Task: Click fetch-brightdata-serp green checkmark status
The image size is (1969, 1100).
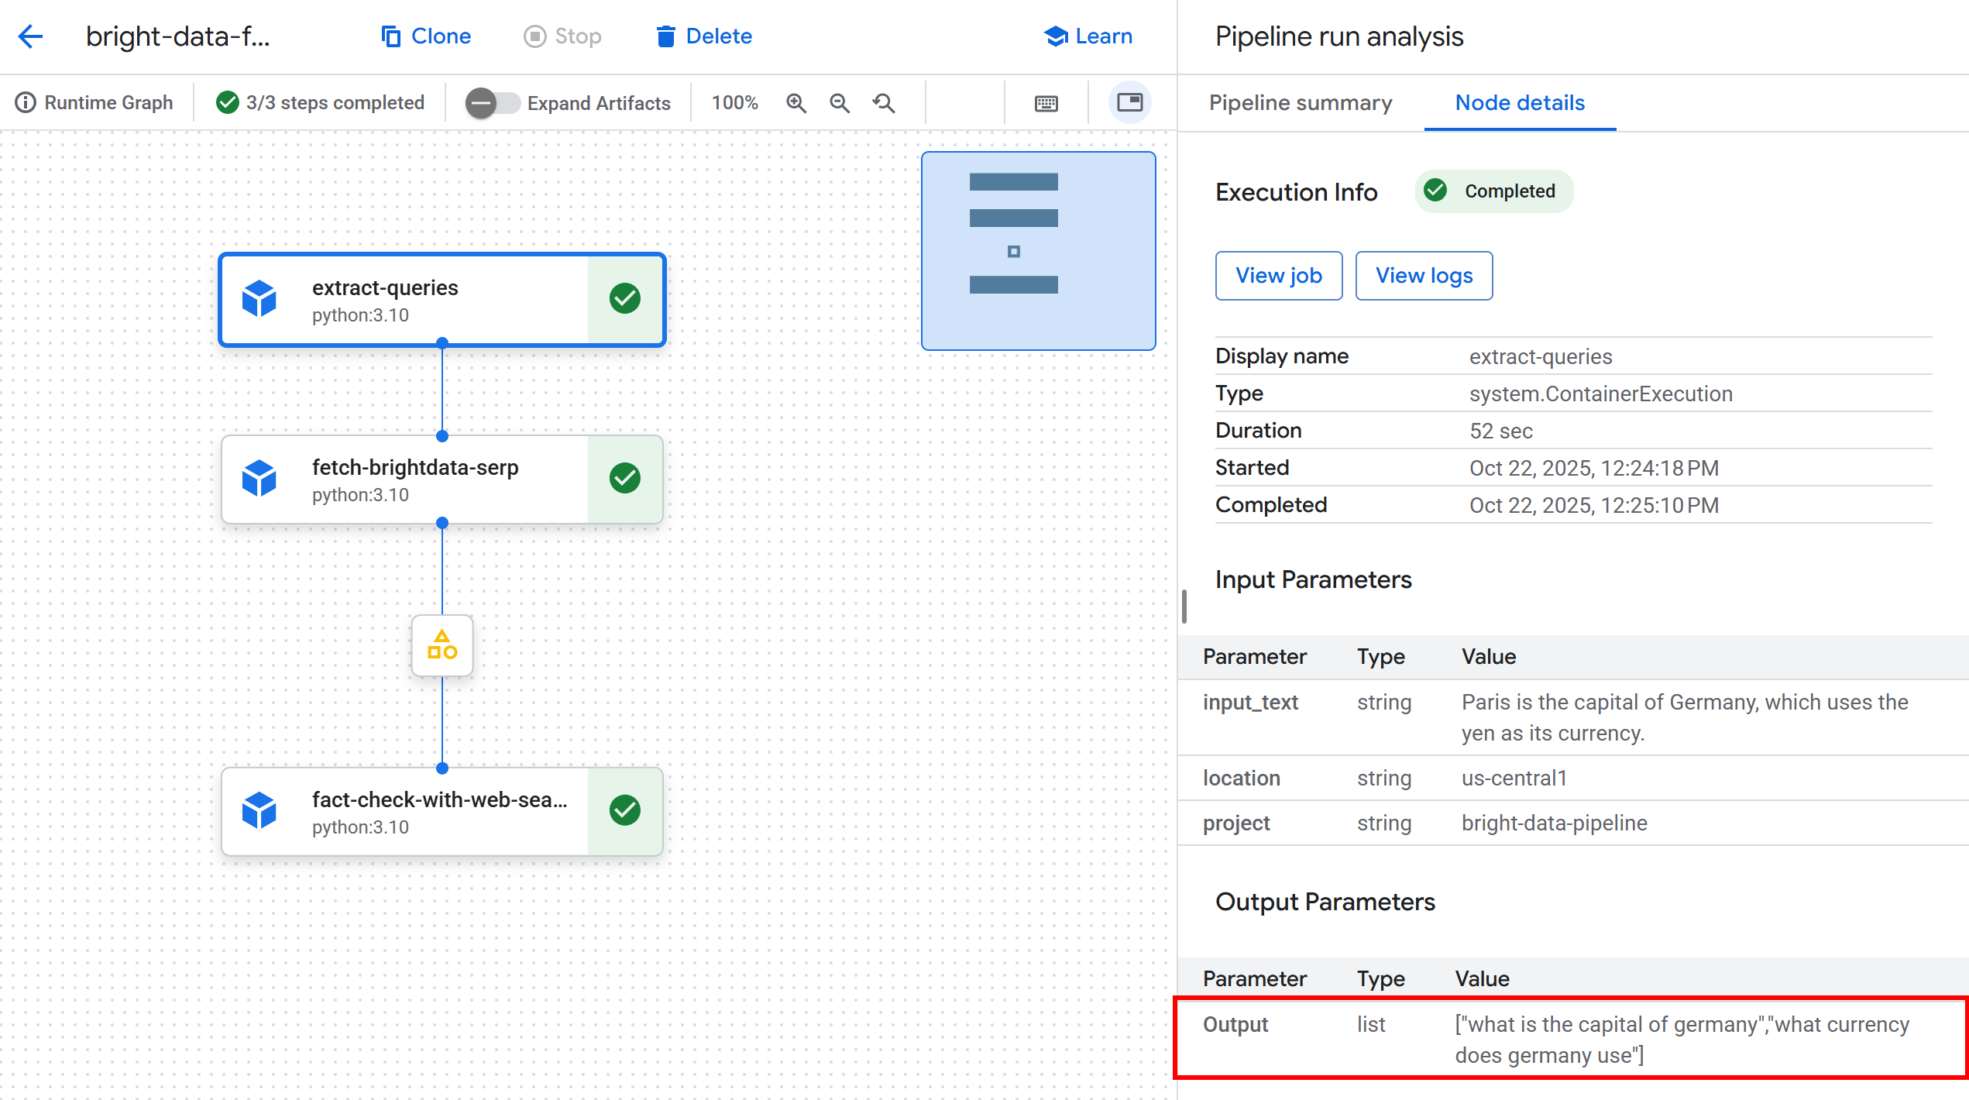Action: 624,478
